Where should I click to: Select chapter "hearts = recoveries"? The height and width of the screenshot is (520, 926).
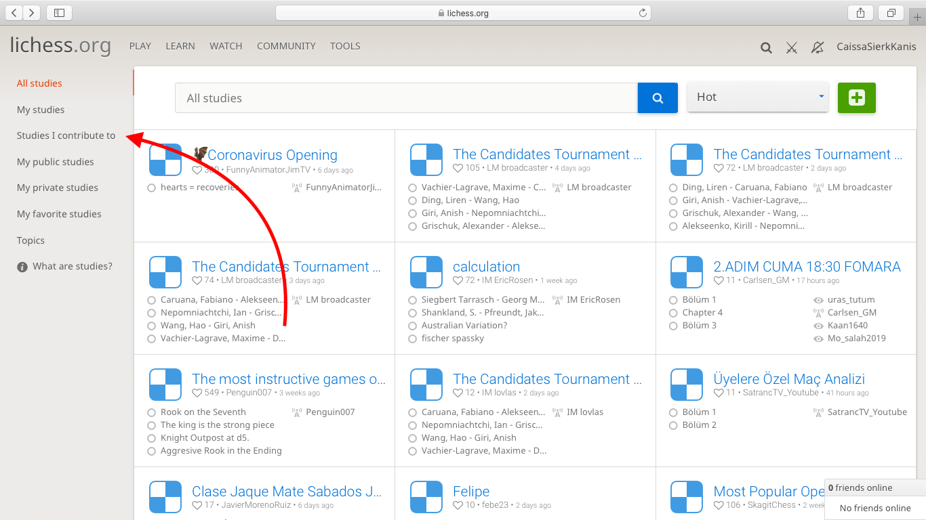[200, 188]
